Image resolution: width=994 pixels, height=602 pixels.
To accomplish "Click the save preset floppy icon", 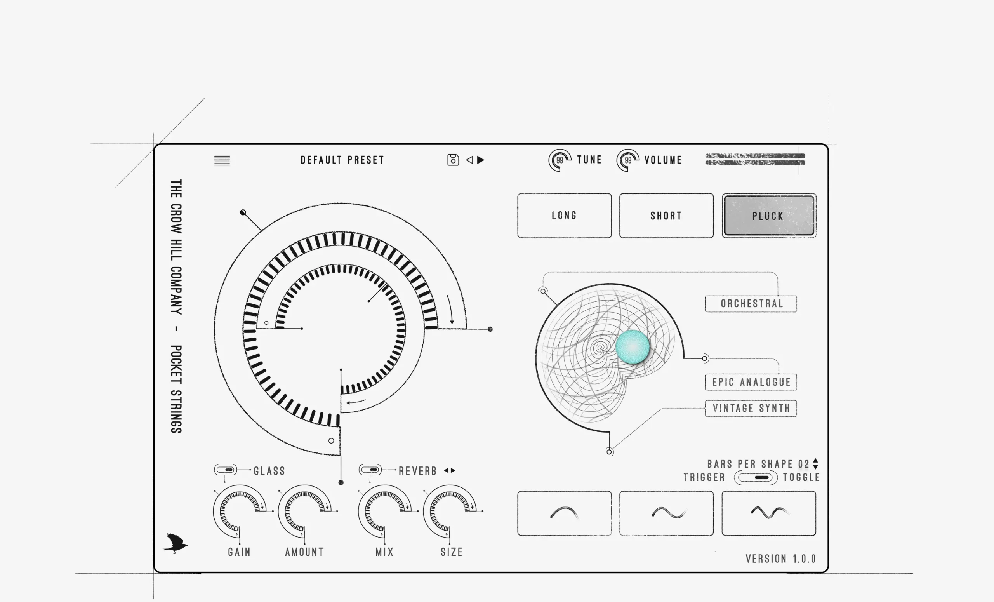I will (x=453, y=160).
